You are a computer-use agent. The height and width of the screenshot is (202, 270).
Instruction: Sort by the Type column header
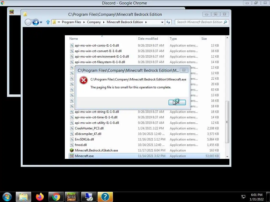(173, 39)
